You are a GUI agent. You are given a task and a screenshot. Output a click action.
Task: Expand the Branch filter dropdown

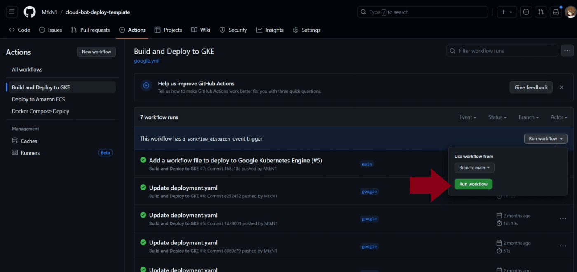point(529,117)
